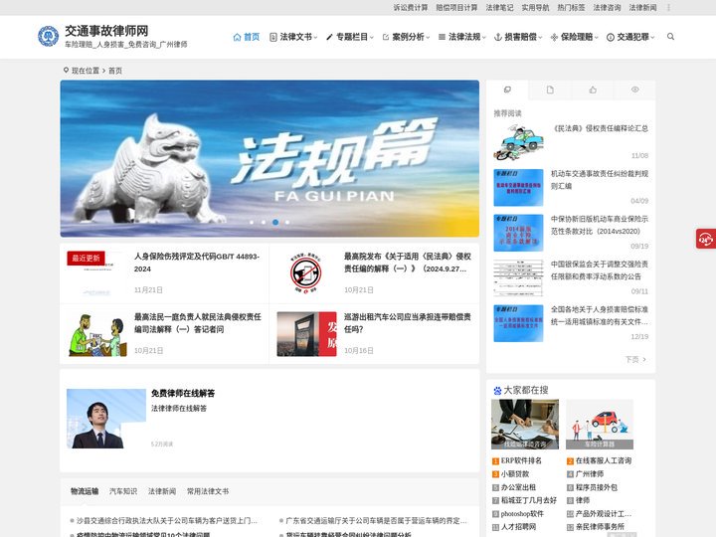Click the no-phone sign article thumbnail
Viewport: 716px width, 537px height.
click(306, 273)
